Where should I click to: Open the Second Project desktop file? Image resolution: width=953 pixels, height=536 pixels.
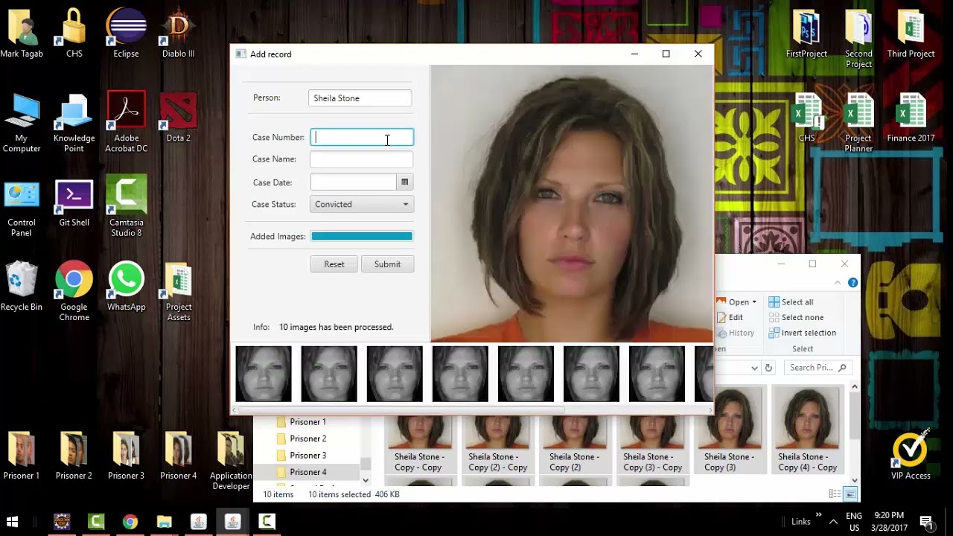(x=858, y=39)
